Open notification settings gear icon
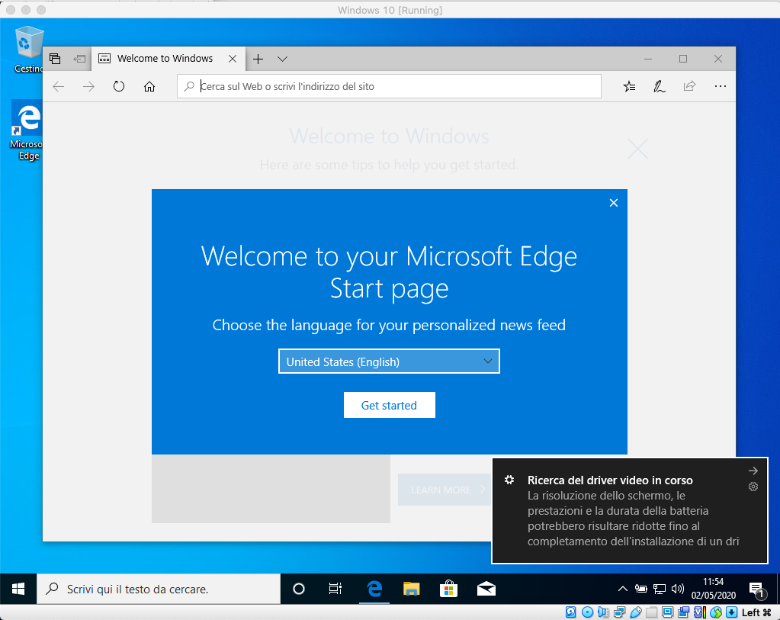The image size is (780, 620). [x=753, y=487]
